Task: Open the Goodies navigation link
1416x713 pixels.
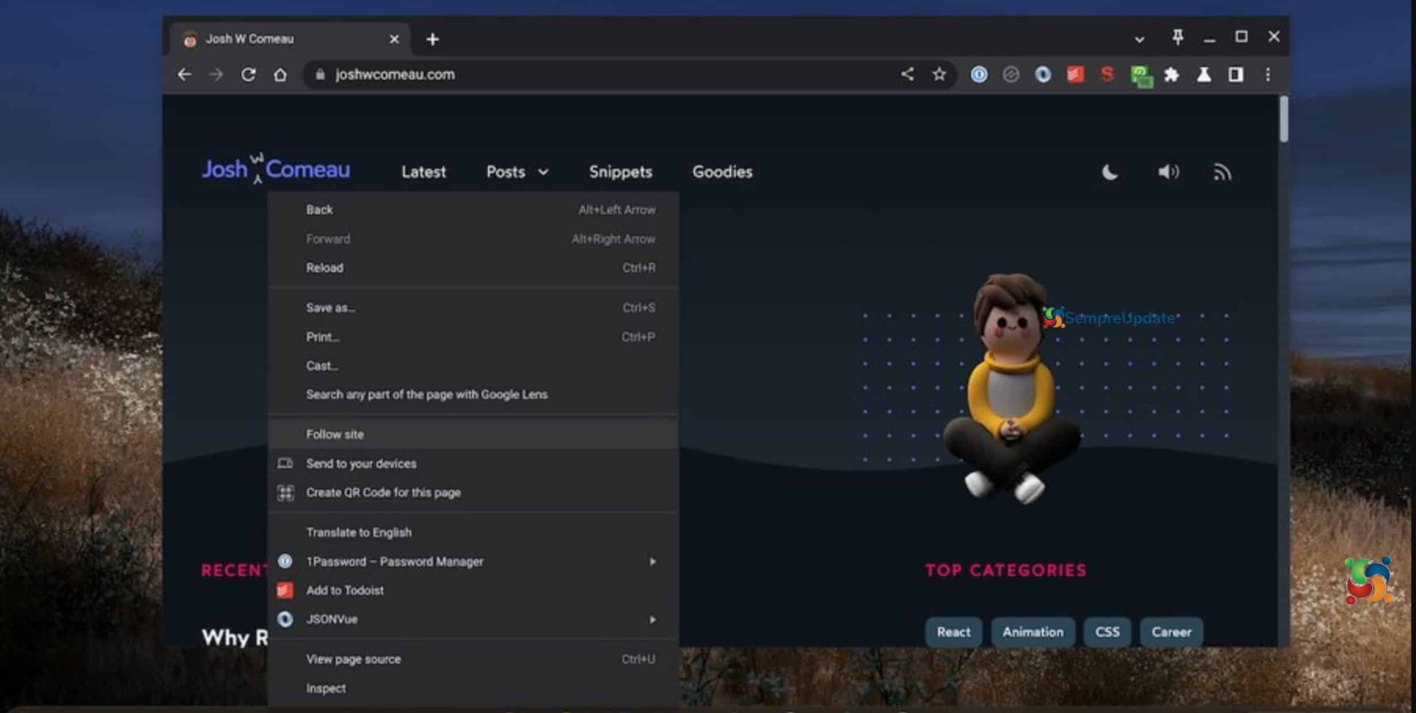Action: 722,172
